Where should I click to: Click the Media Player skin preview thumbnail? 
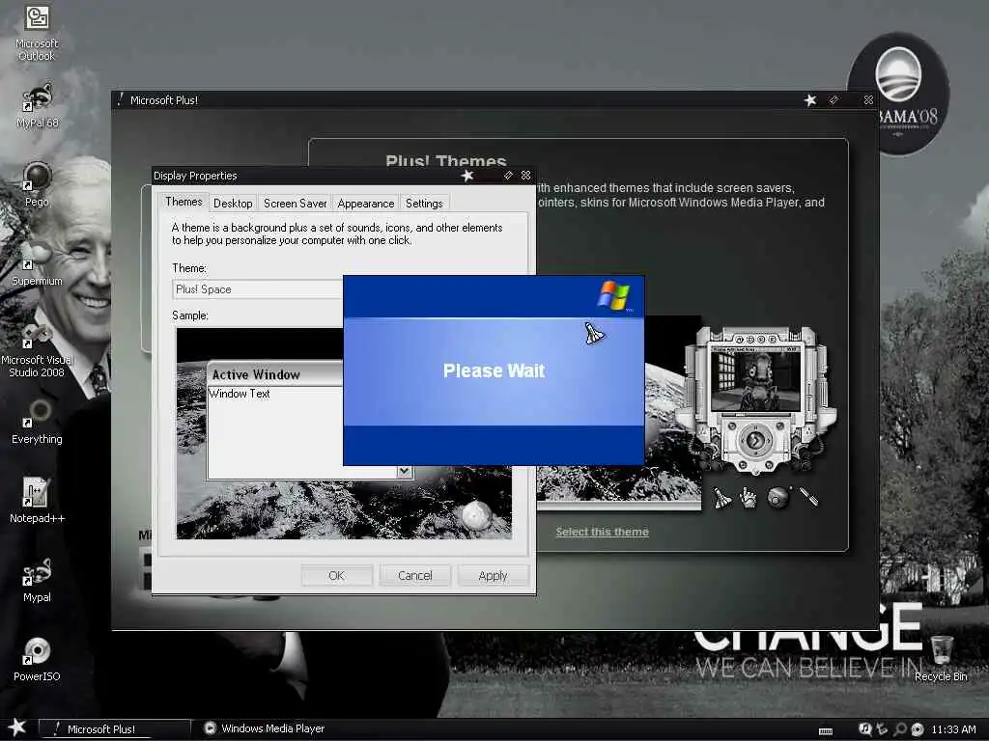(x=756, y=399)
